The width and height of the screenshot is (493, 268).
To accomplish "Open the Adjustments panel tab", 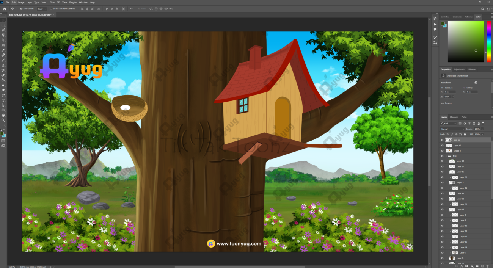I will click(x=459, y=69).
